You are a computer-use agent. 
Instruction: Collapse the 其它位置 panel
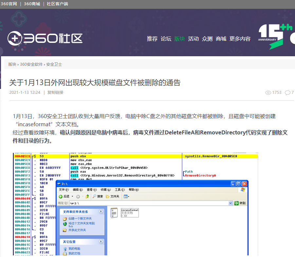[x=101, y=242]
